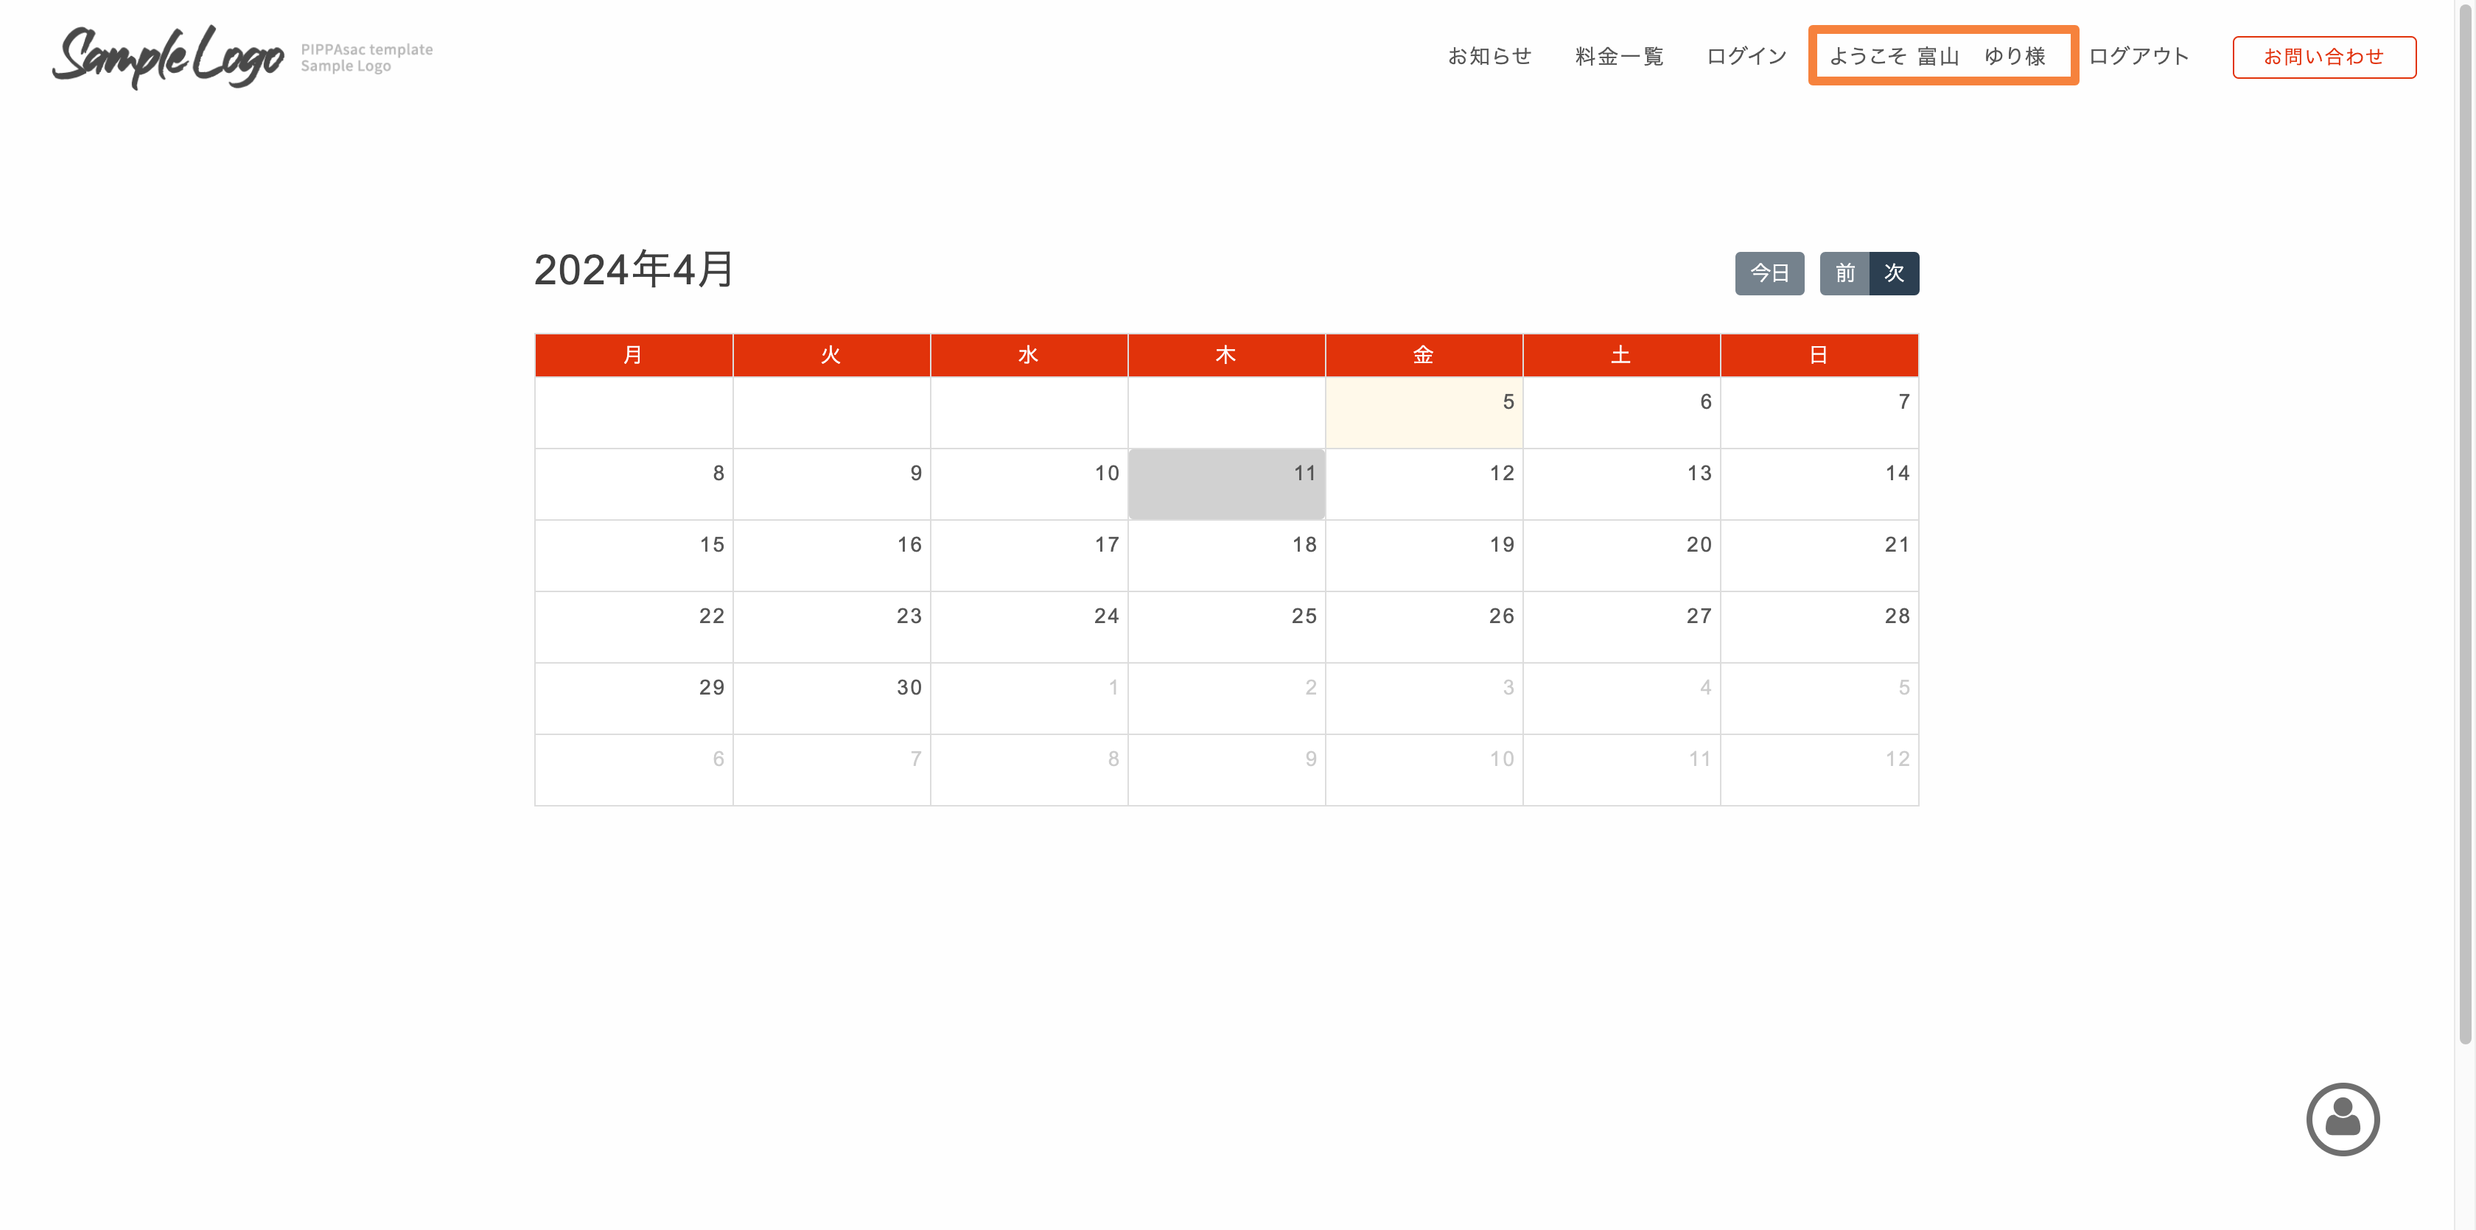
Task: Open the user profile circle icon
Action: (2341, 1119)
